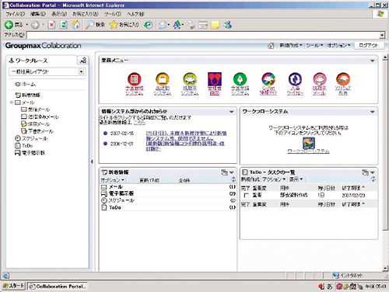Click the sidebar collapse handle arrow
Image resolution: width=389 pixels, height=292 pixels.
(x=92, y=162)
